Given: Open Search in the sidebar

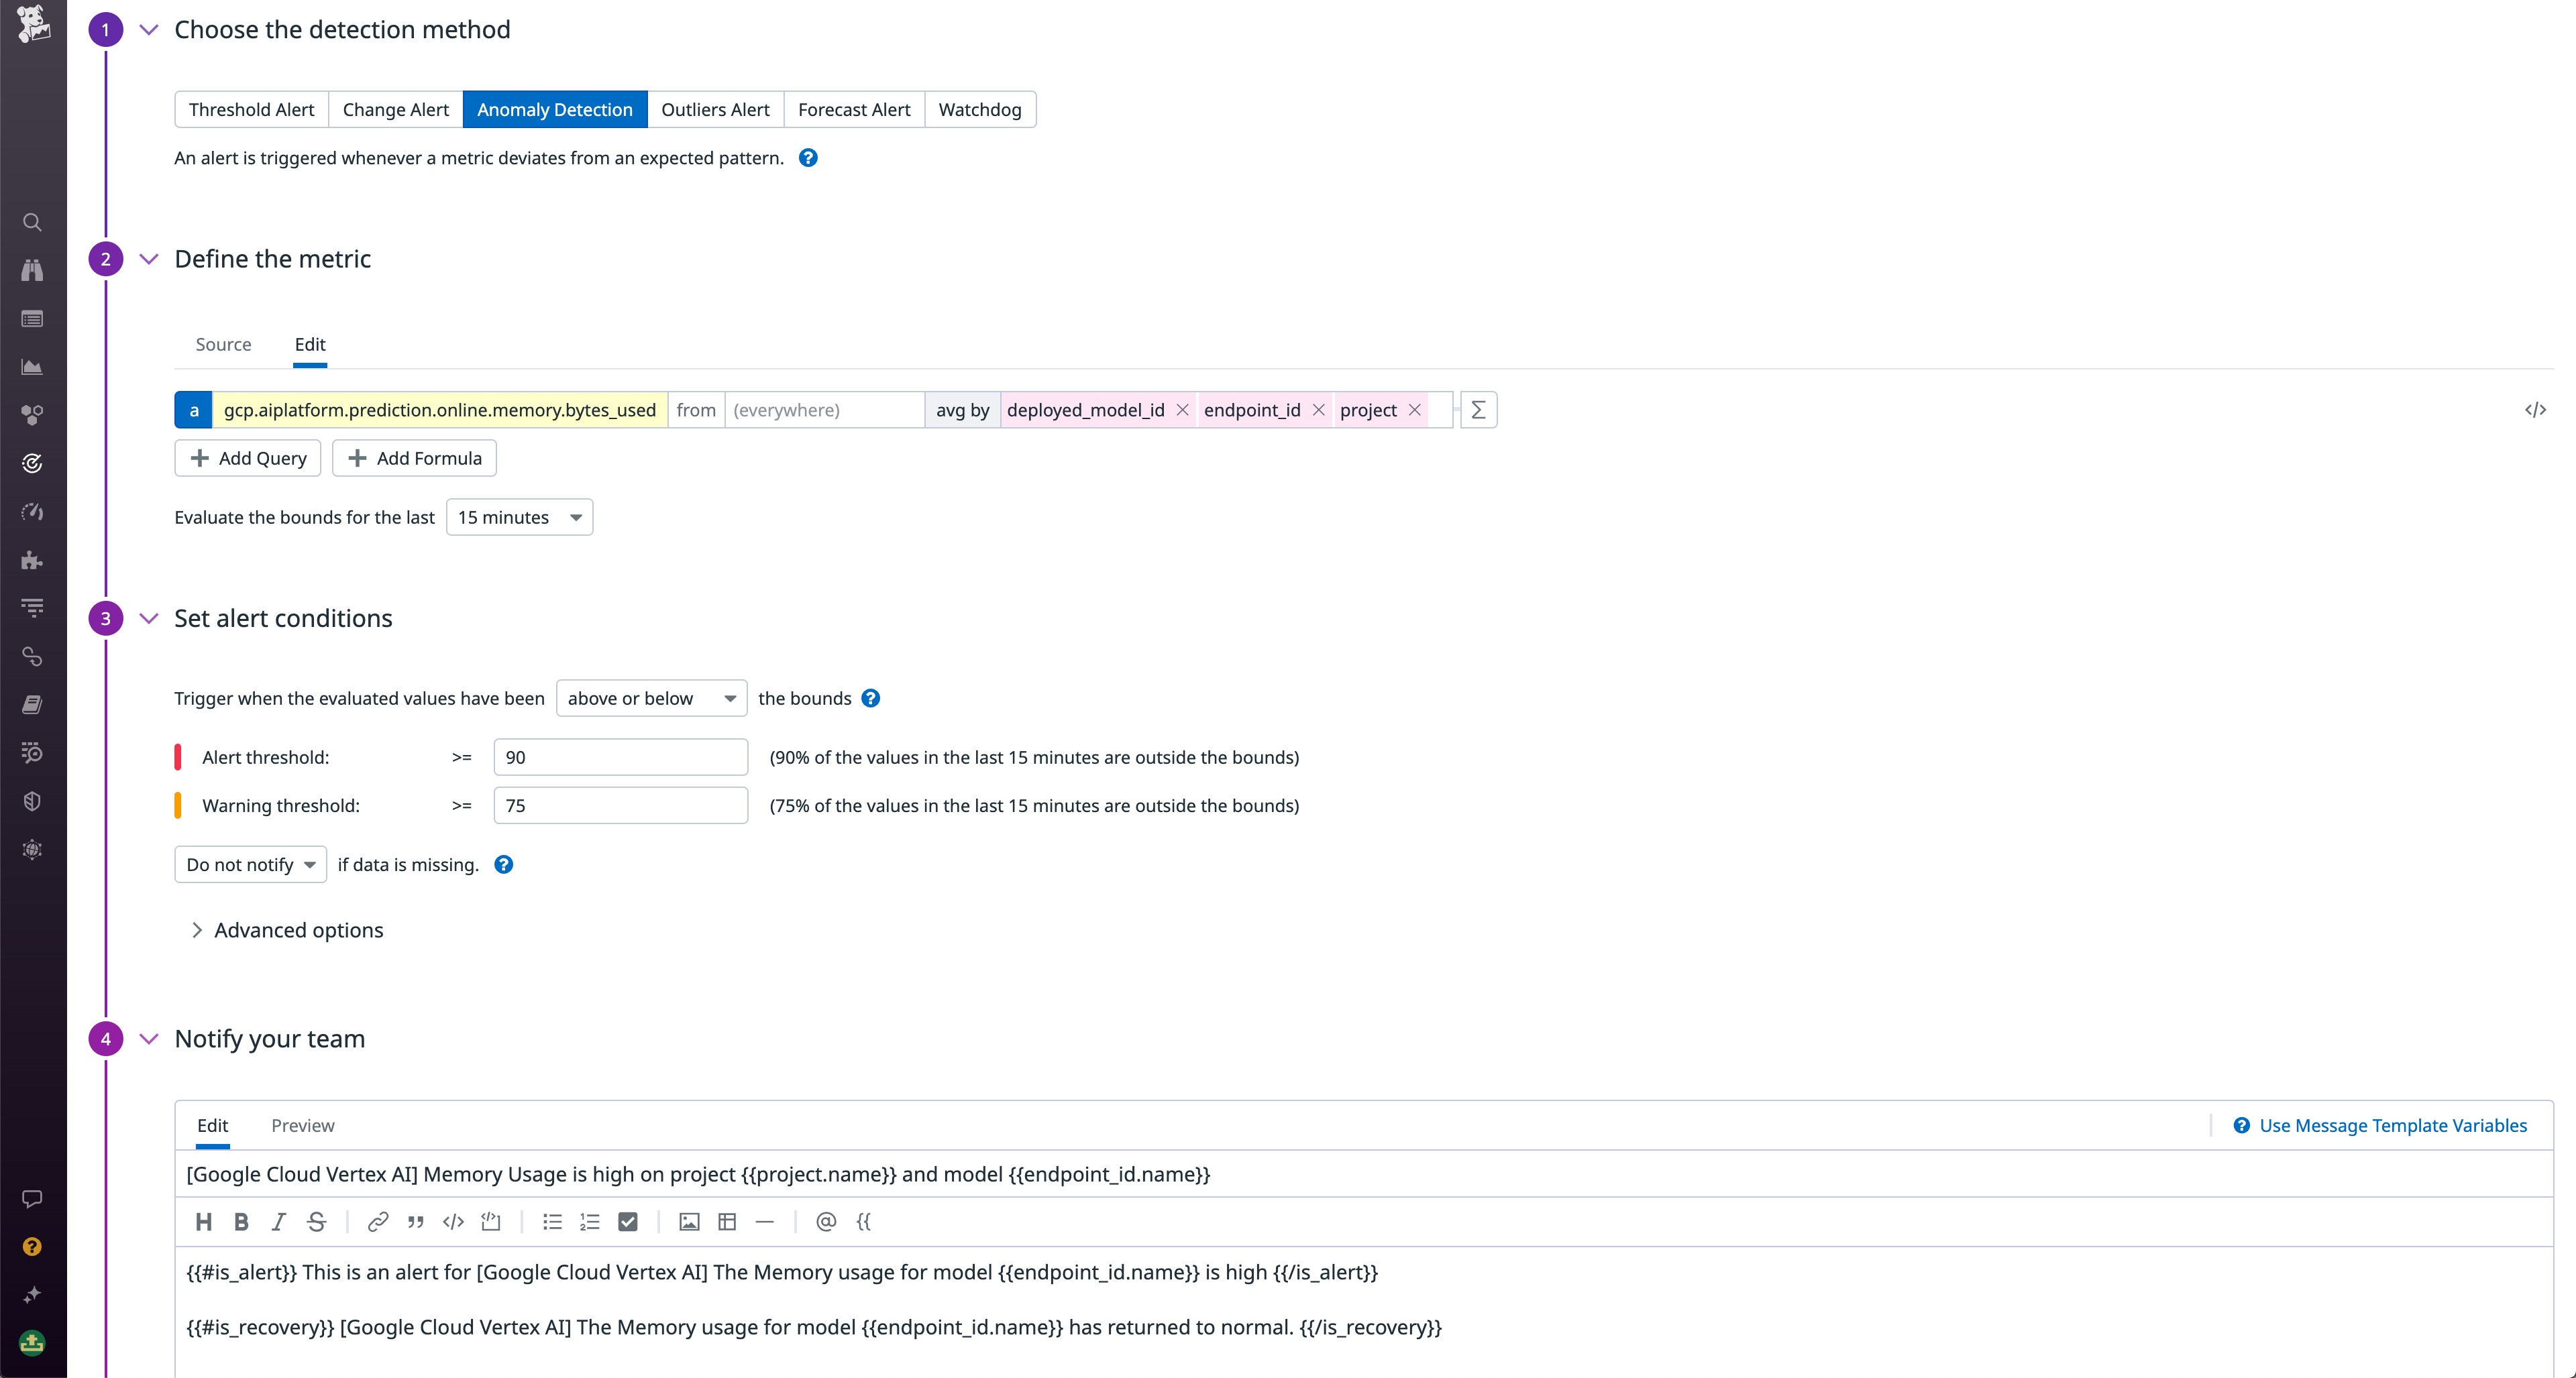Looking at the screenshot, I should tap(32, 222).
